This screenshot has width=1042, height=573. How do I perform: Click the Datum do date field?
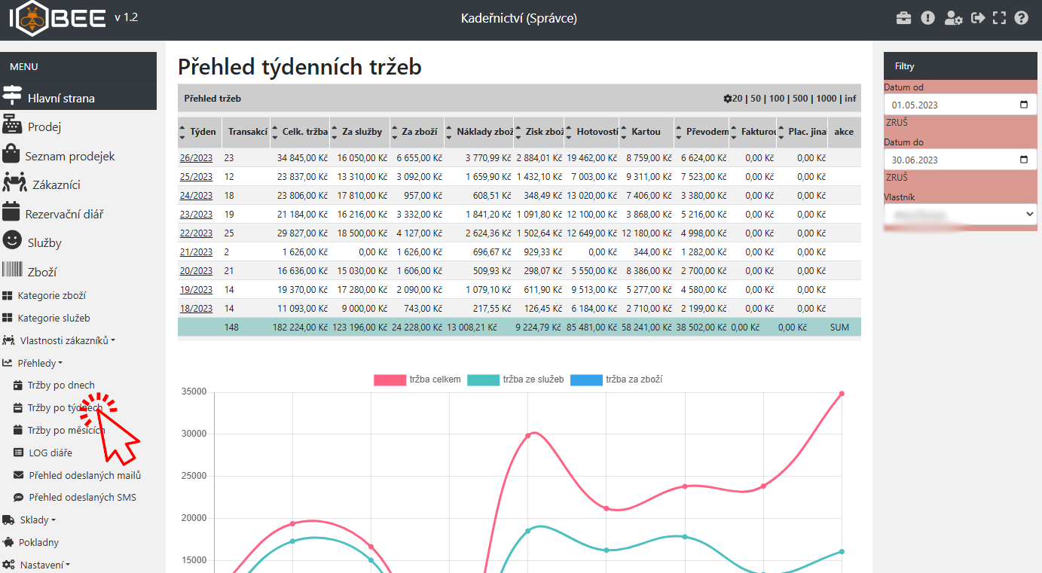961,160
